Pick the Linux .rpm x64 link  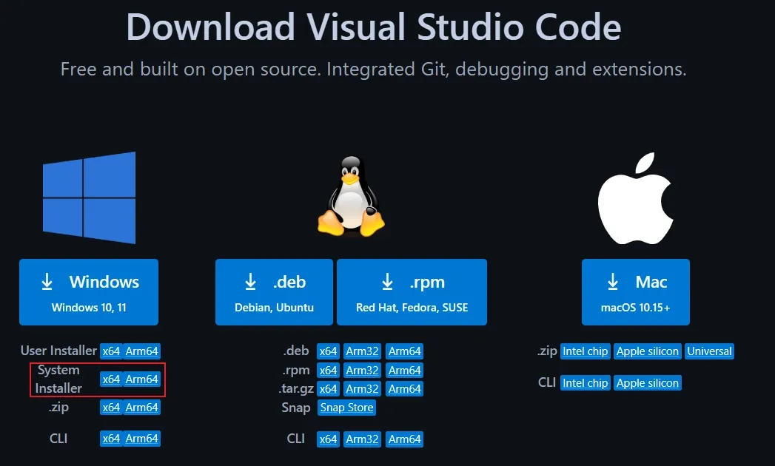[328, 370]
